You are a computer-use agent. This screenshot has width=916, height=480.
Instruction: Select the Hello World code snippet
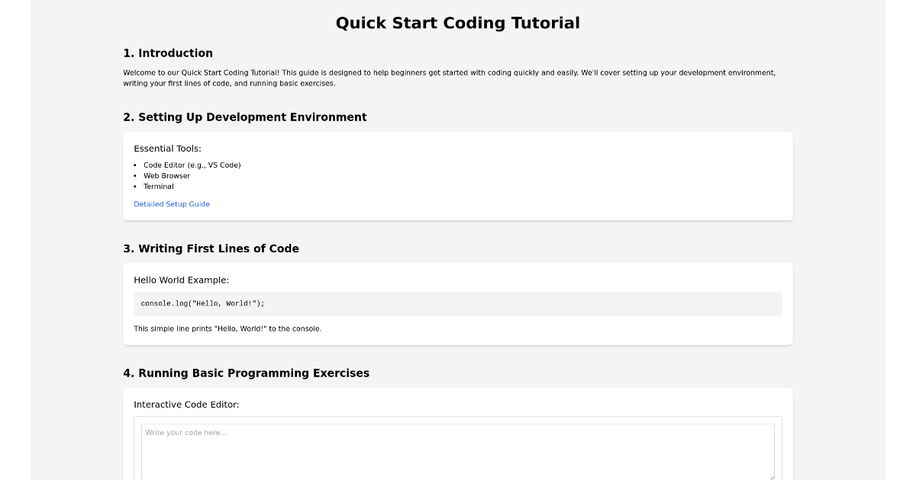(458, 303)
